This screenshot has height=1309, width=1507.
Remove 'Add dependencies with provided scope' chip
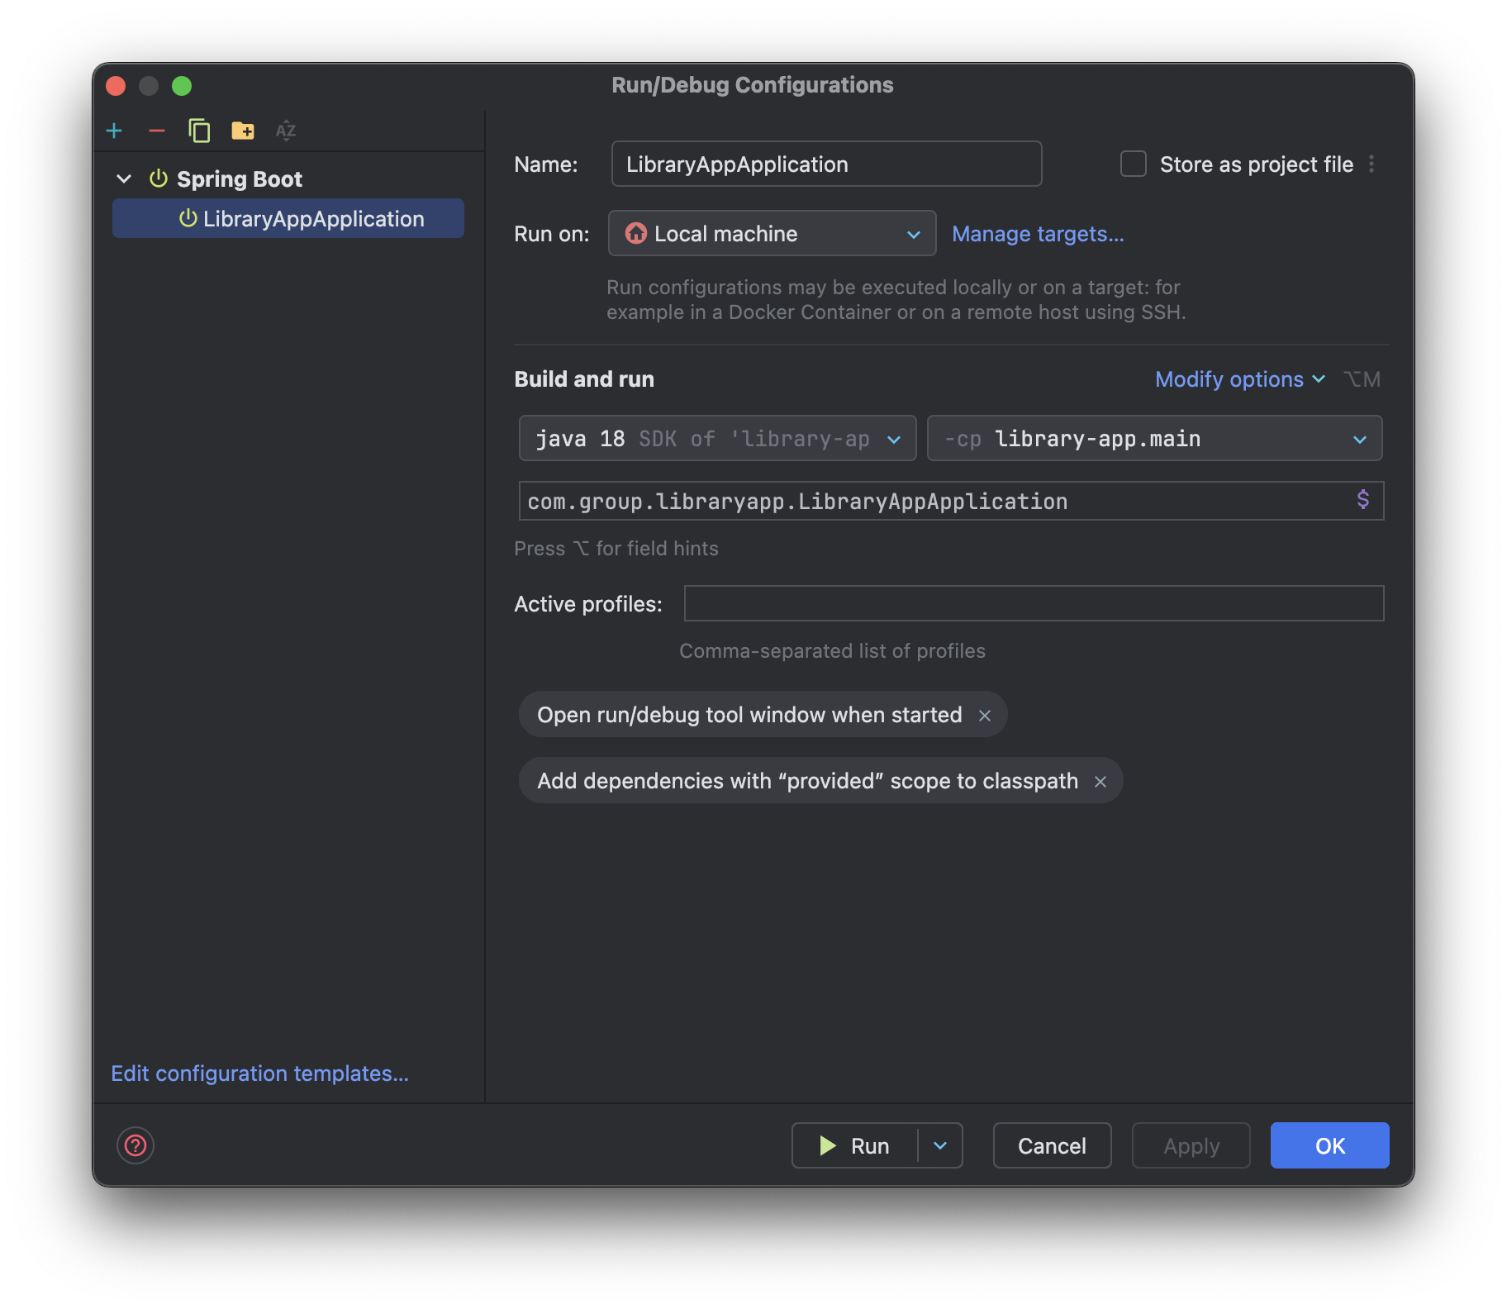pos(1101,782)
